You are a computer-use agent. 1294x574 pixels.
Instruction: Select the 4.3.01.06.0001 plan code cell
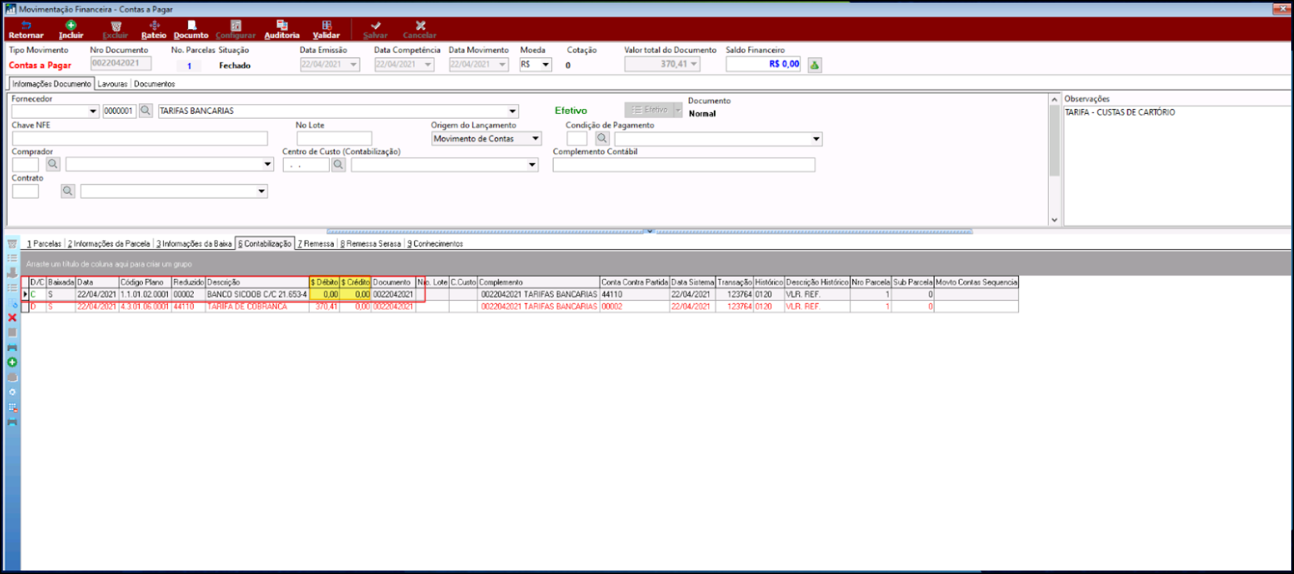click(145, 307)
